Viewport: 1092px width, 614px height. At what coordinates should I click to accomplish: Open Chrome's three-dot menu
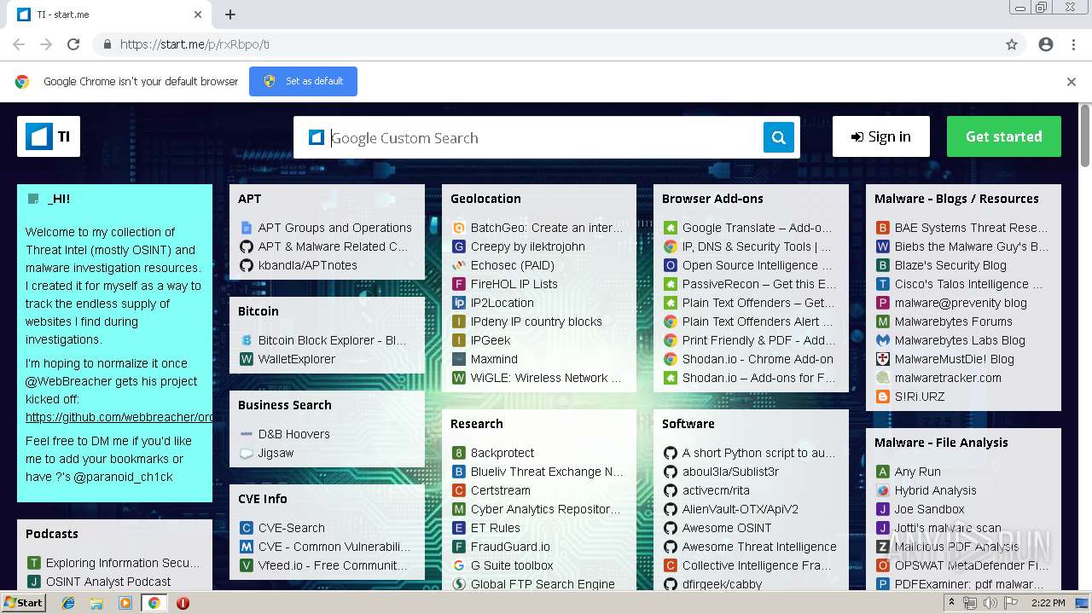[x=1073, y=44]
